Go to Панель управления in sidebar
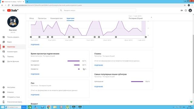 (13, 37)
